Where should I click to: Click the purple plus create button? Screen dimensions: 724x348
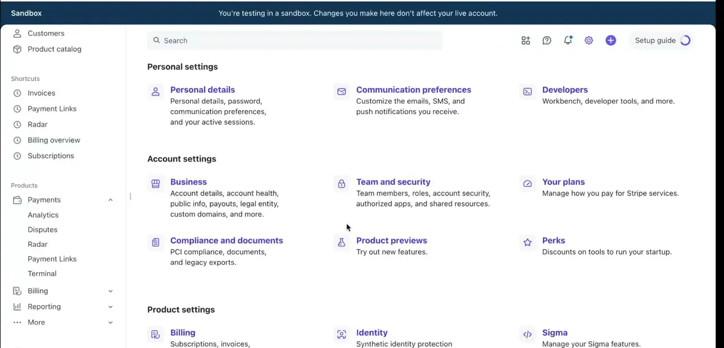click(x=611, y=41)
